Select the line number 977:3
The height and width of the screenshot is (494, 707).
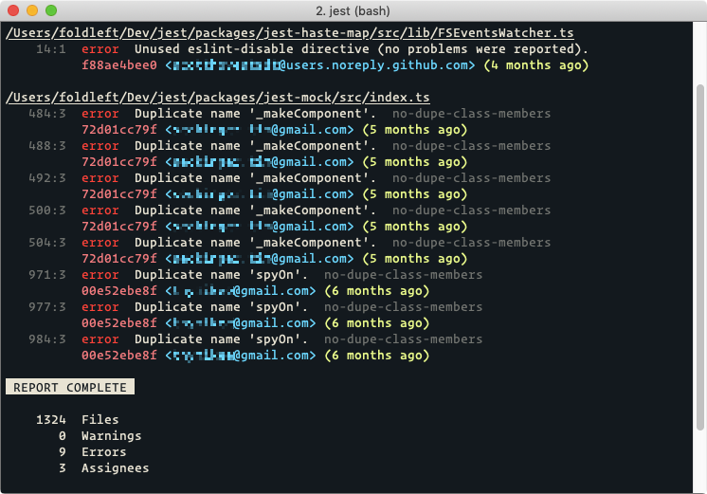[47, 307]
